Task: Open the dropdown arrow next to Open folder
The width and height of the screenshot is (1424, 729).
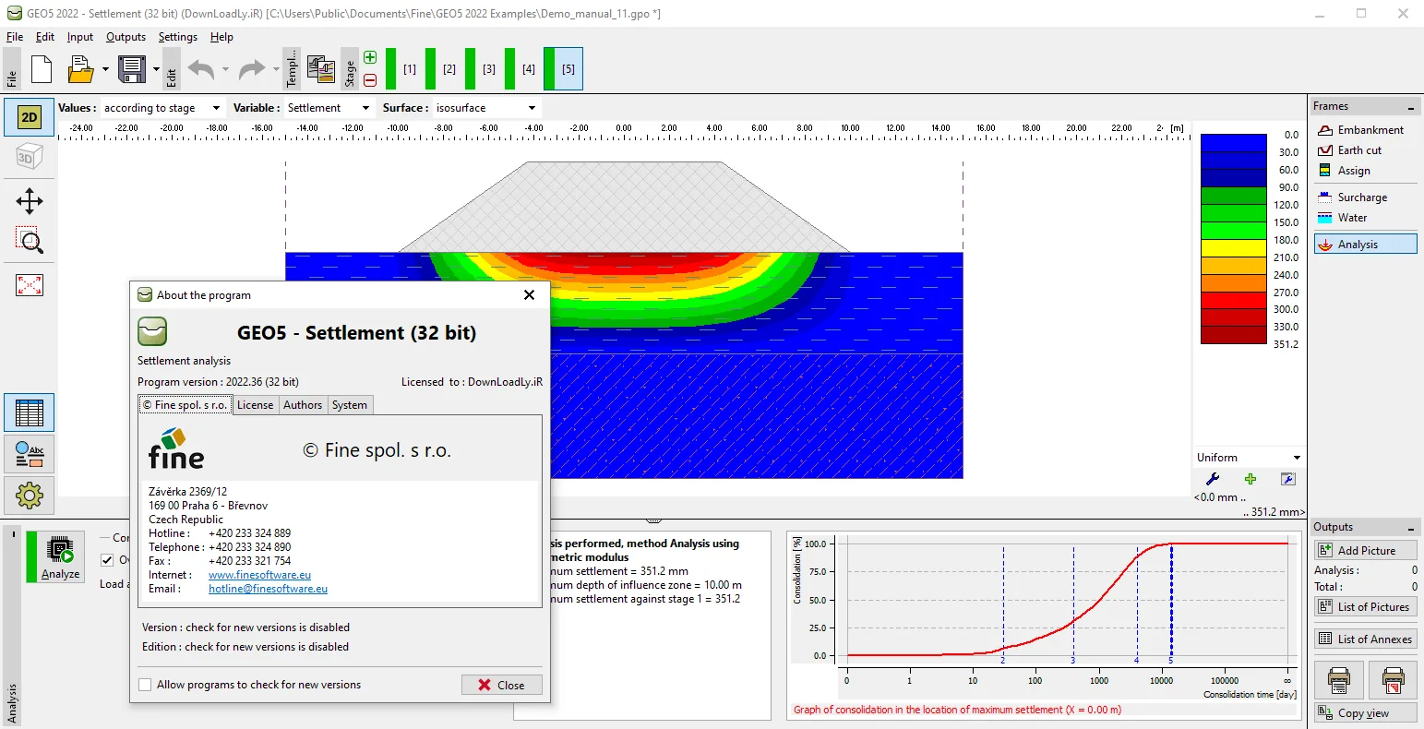Action: click(x=105, y=69)
